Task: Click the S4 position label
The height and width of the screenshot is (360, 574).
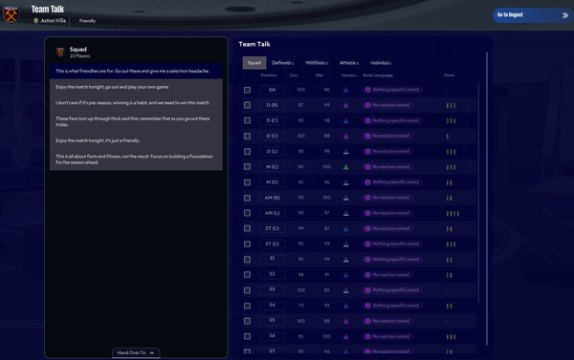Action: click(272, 306)
